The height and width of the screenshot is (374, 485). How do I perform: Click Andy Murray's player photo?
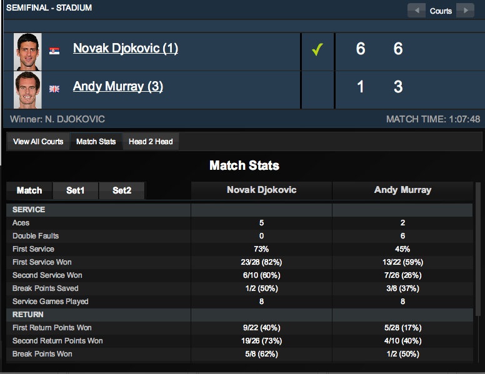27,90
